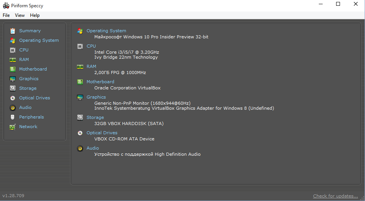
Task: Click the Speccy app icon in title bar
Action: (6, 6)
